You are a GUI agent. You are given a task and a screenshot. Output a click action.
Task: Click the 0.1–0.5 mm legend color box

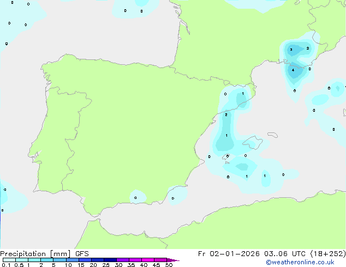point(9,260)
